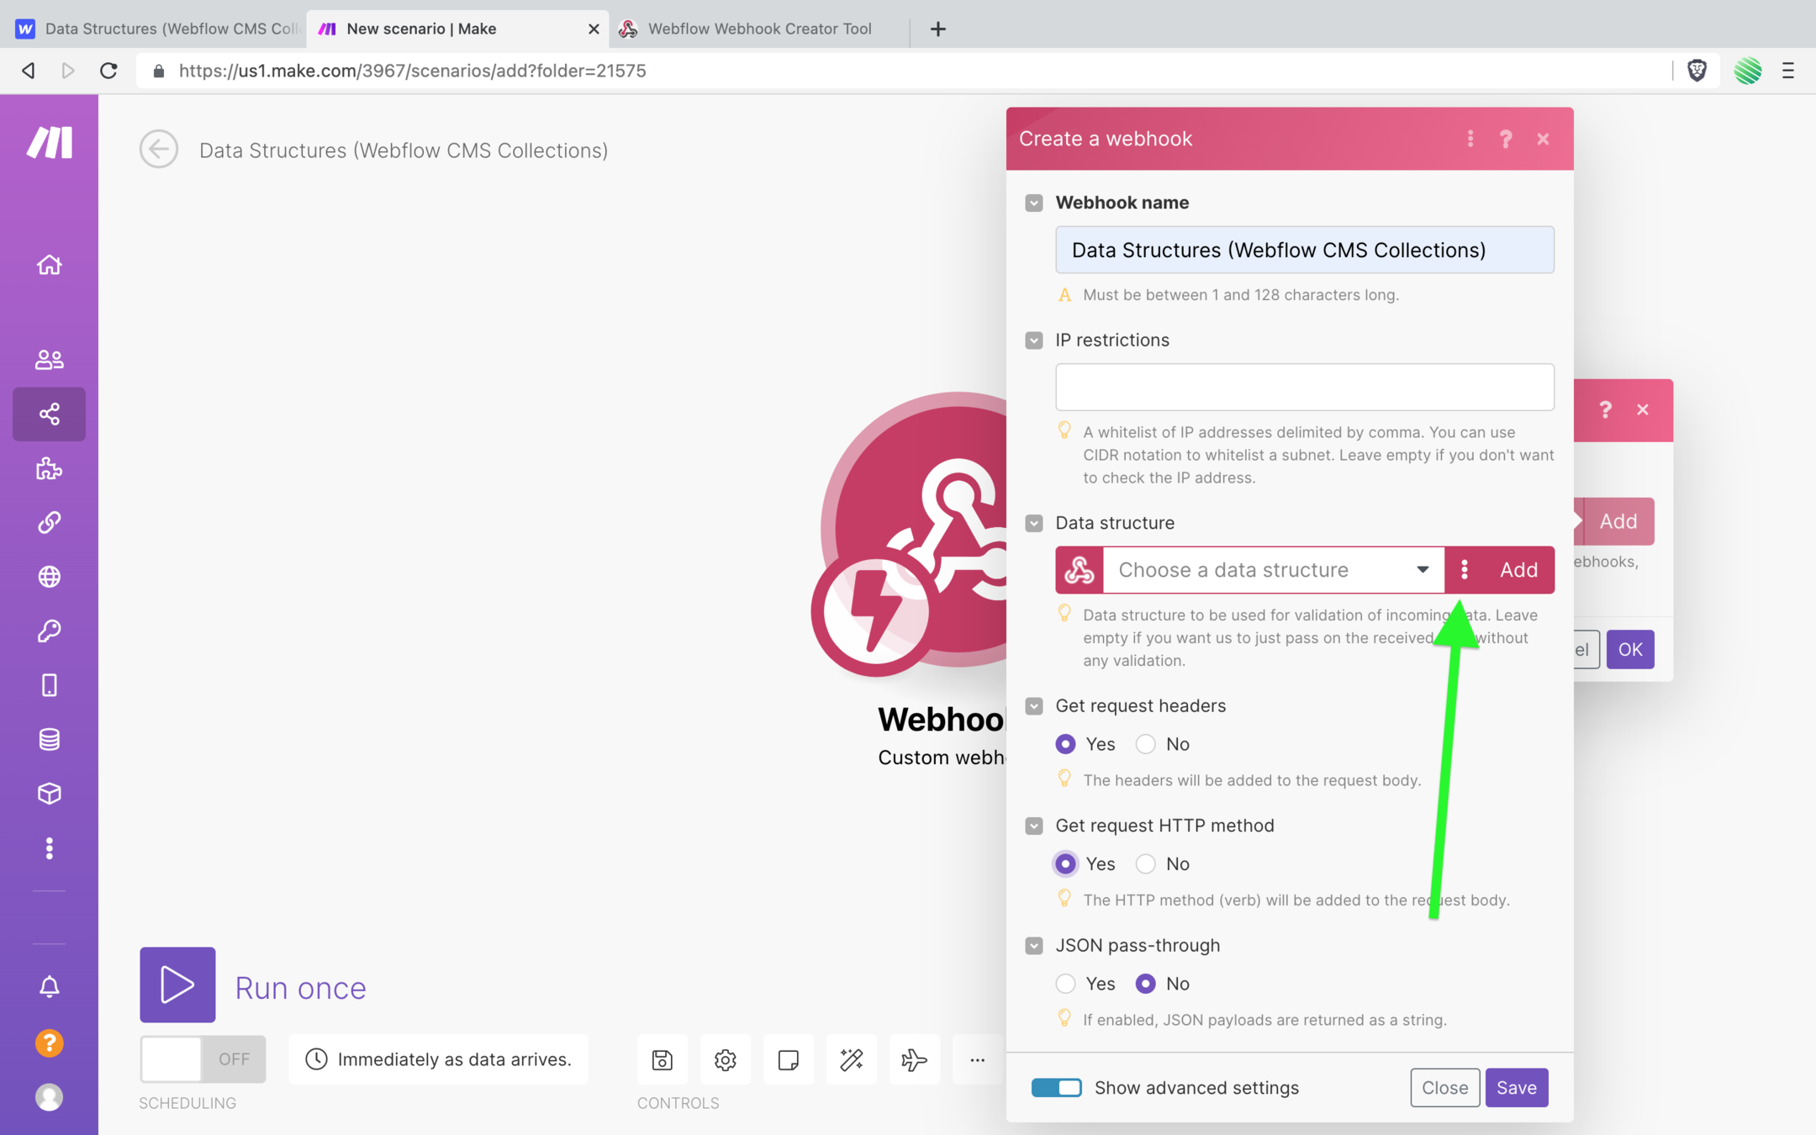Open Scenarios share icon in sidebar
This screenshot has height=1135, width=1816.
pyautogui.click(x=49, y=414)
